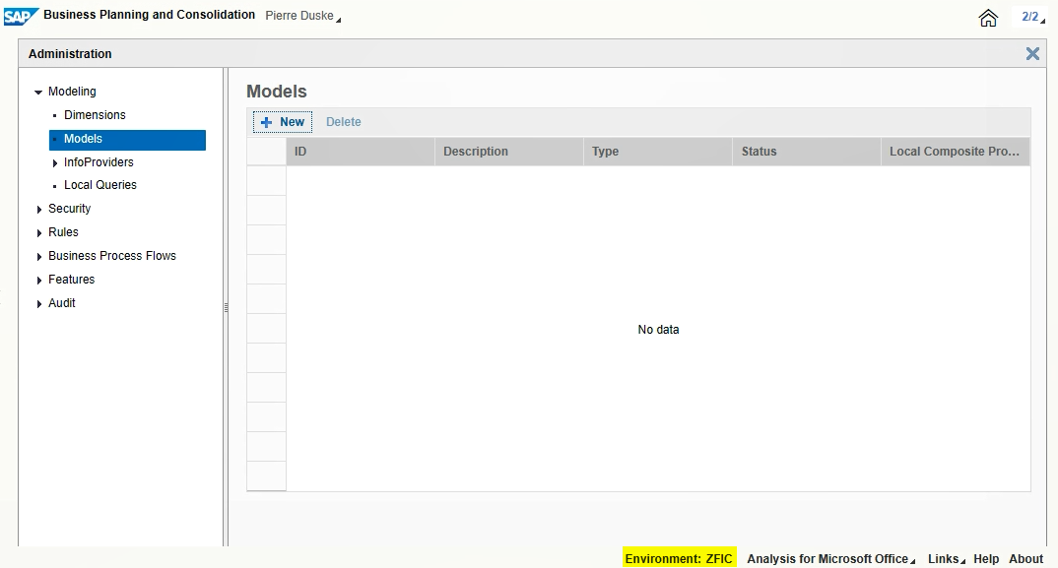Close the Administration panel with X
Viewport: 1058px width, 568px height.
1032,54
